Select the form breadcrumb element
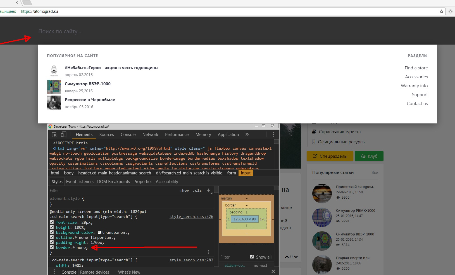 [x=232, y=173]
